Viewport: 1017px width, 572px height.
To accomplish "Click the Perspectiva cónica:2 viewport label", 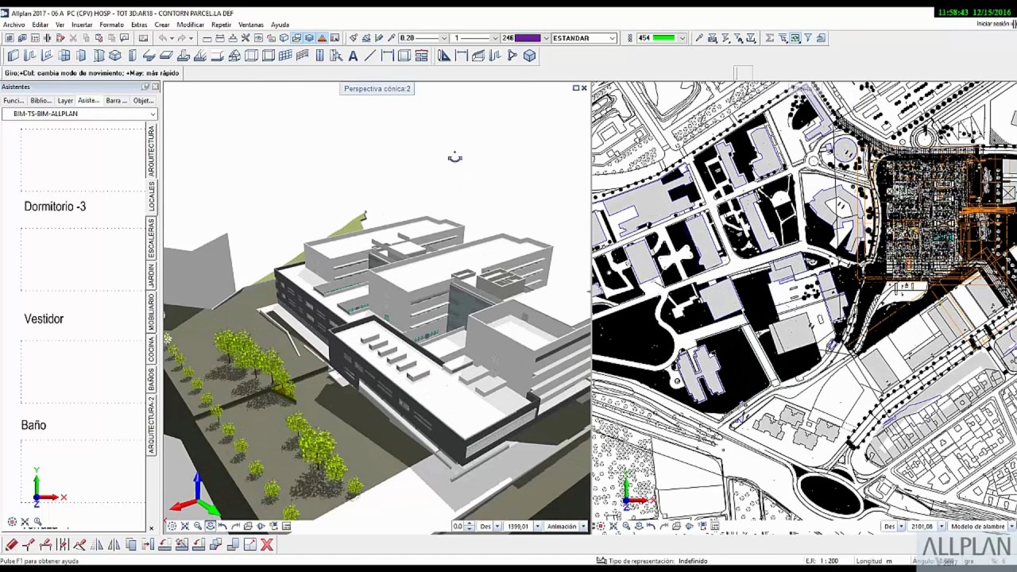I will click(x=377, y=89).
